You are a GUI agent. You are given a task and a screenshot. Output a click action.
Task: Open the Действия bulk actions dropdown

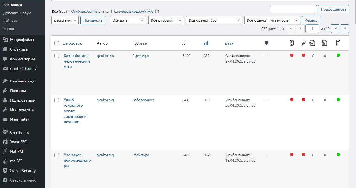point(65,20)
